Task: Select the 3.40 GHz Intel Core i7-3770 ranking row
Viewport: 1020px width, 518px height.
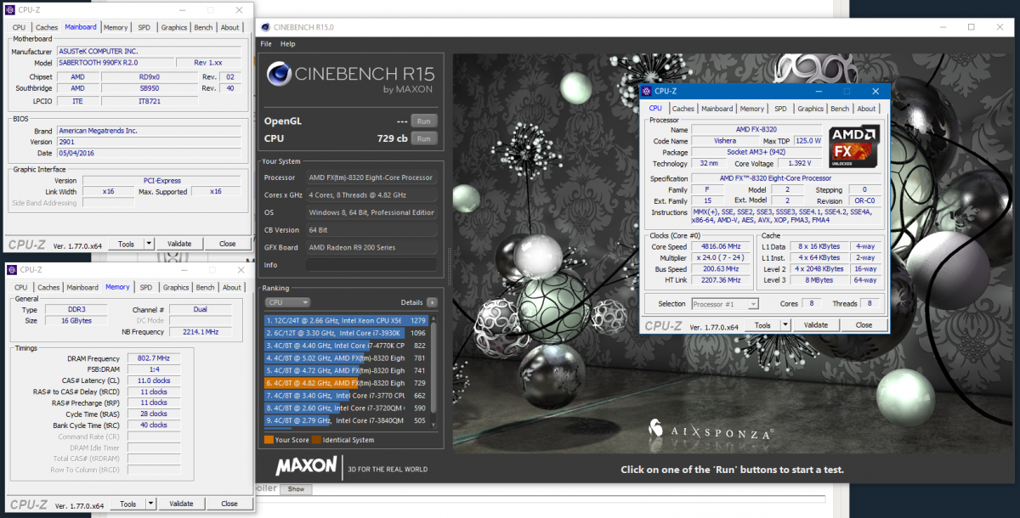Action: pos(346,396)
